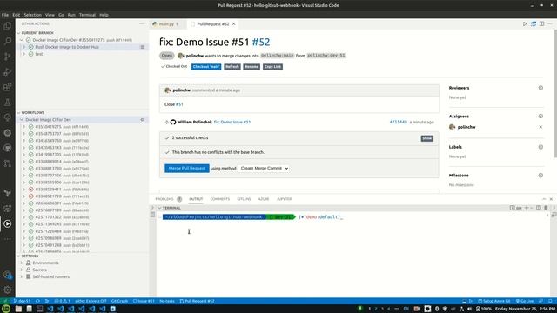
Task: Open the Search view in the activity bar
Action: point(8,41)
